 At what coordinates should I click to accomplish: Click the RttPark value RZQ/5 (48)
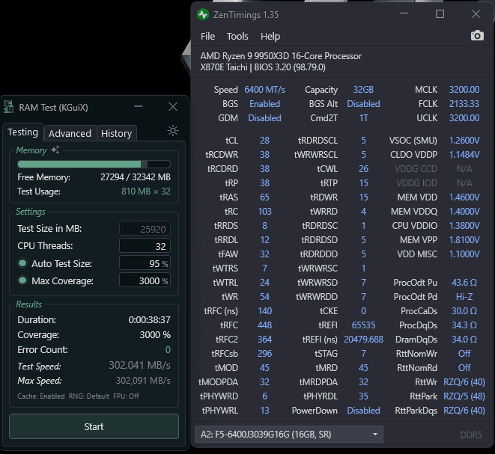[x=464, y=396]
